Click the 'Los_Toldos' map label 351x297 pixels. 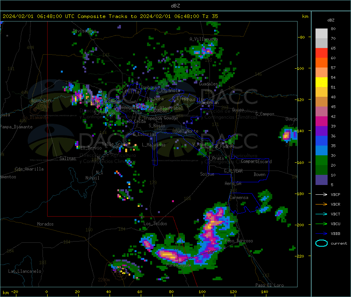155,224
